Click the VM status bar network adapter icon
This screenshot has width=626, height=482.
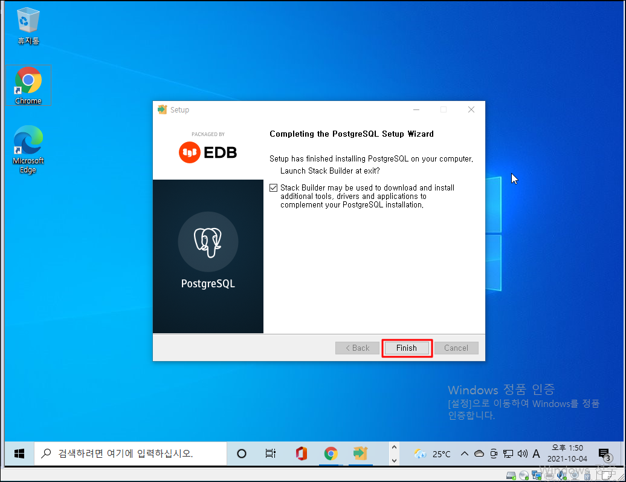(537, 475)
